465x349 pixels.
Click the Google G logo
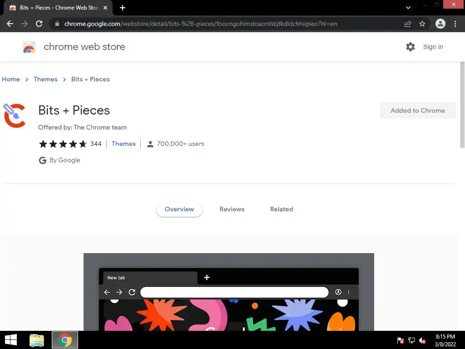point(43,160)
